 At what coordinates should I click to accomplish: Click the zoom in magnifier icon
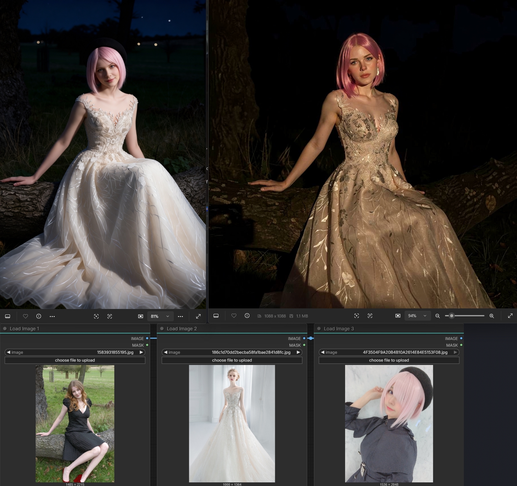(x=491, y=316)
